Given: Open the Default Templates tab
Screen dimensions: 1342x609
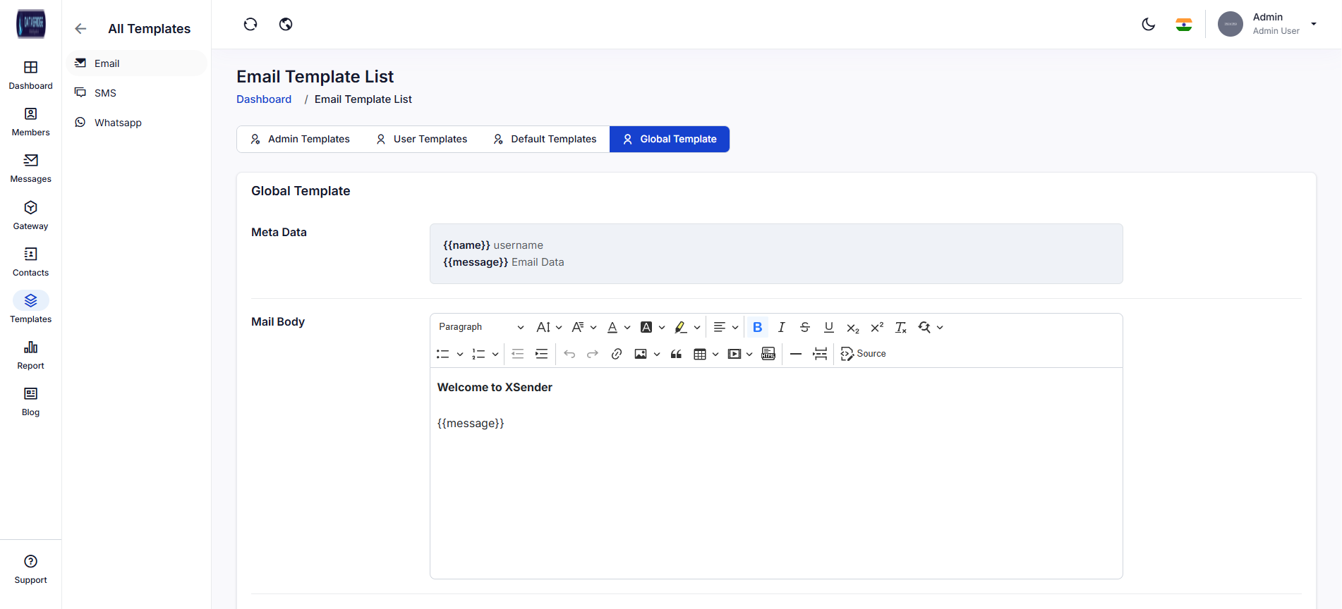Looking at the screenshot, I should point(545,139).
